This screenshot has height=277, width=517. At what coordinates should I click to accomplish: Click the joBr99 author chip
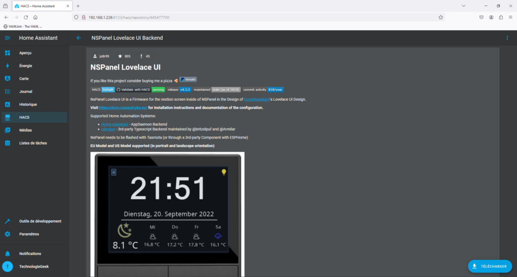[x=101, y=56]
